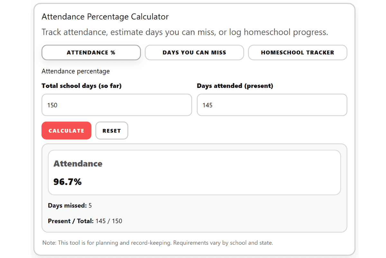386x258 pixels.
Task: Click the Total school days (so far) label
Action: point(82,86)
